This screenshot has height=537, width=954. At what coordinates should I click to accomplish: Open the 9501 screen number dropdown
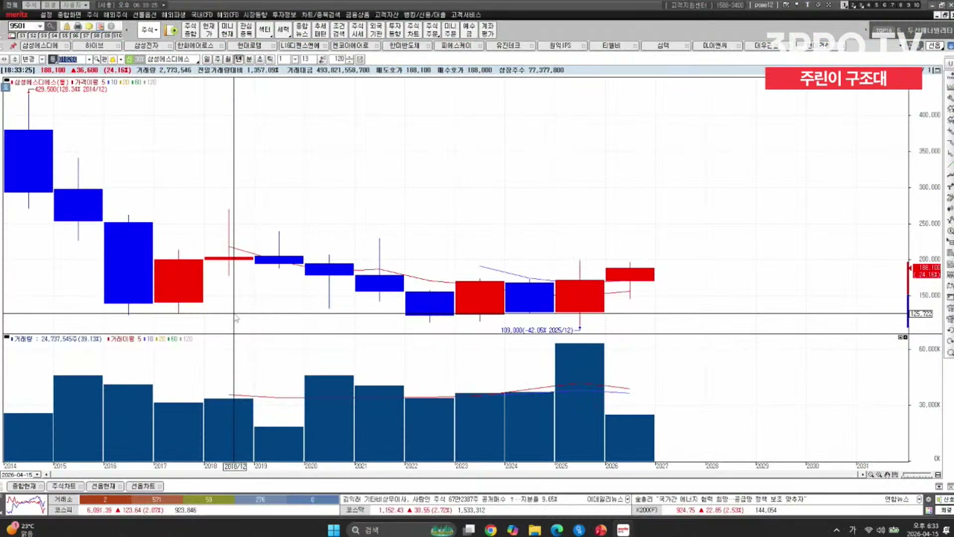tap(40, 26)
